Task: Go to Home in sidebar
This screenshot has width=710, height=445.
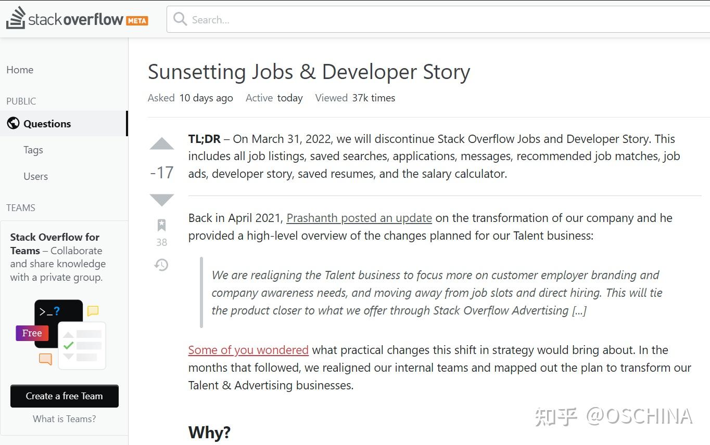Action: [20, 70]
